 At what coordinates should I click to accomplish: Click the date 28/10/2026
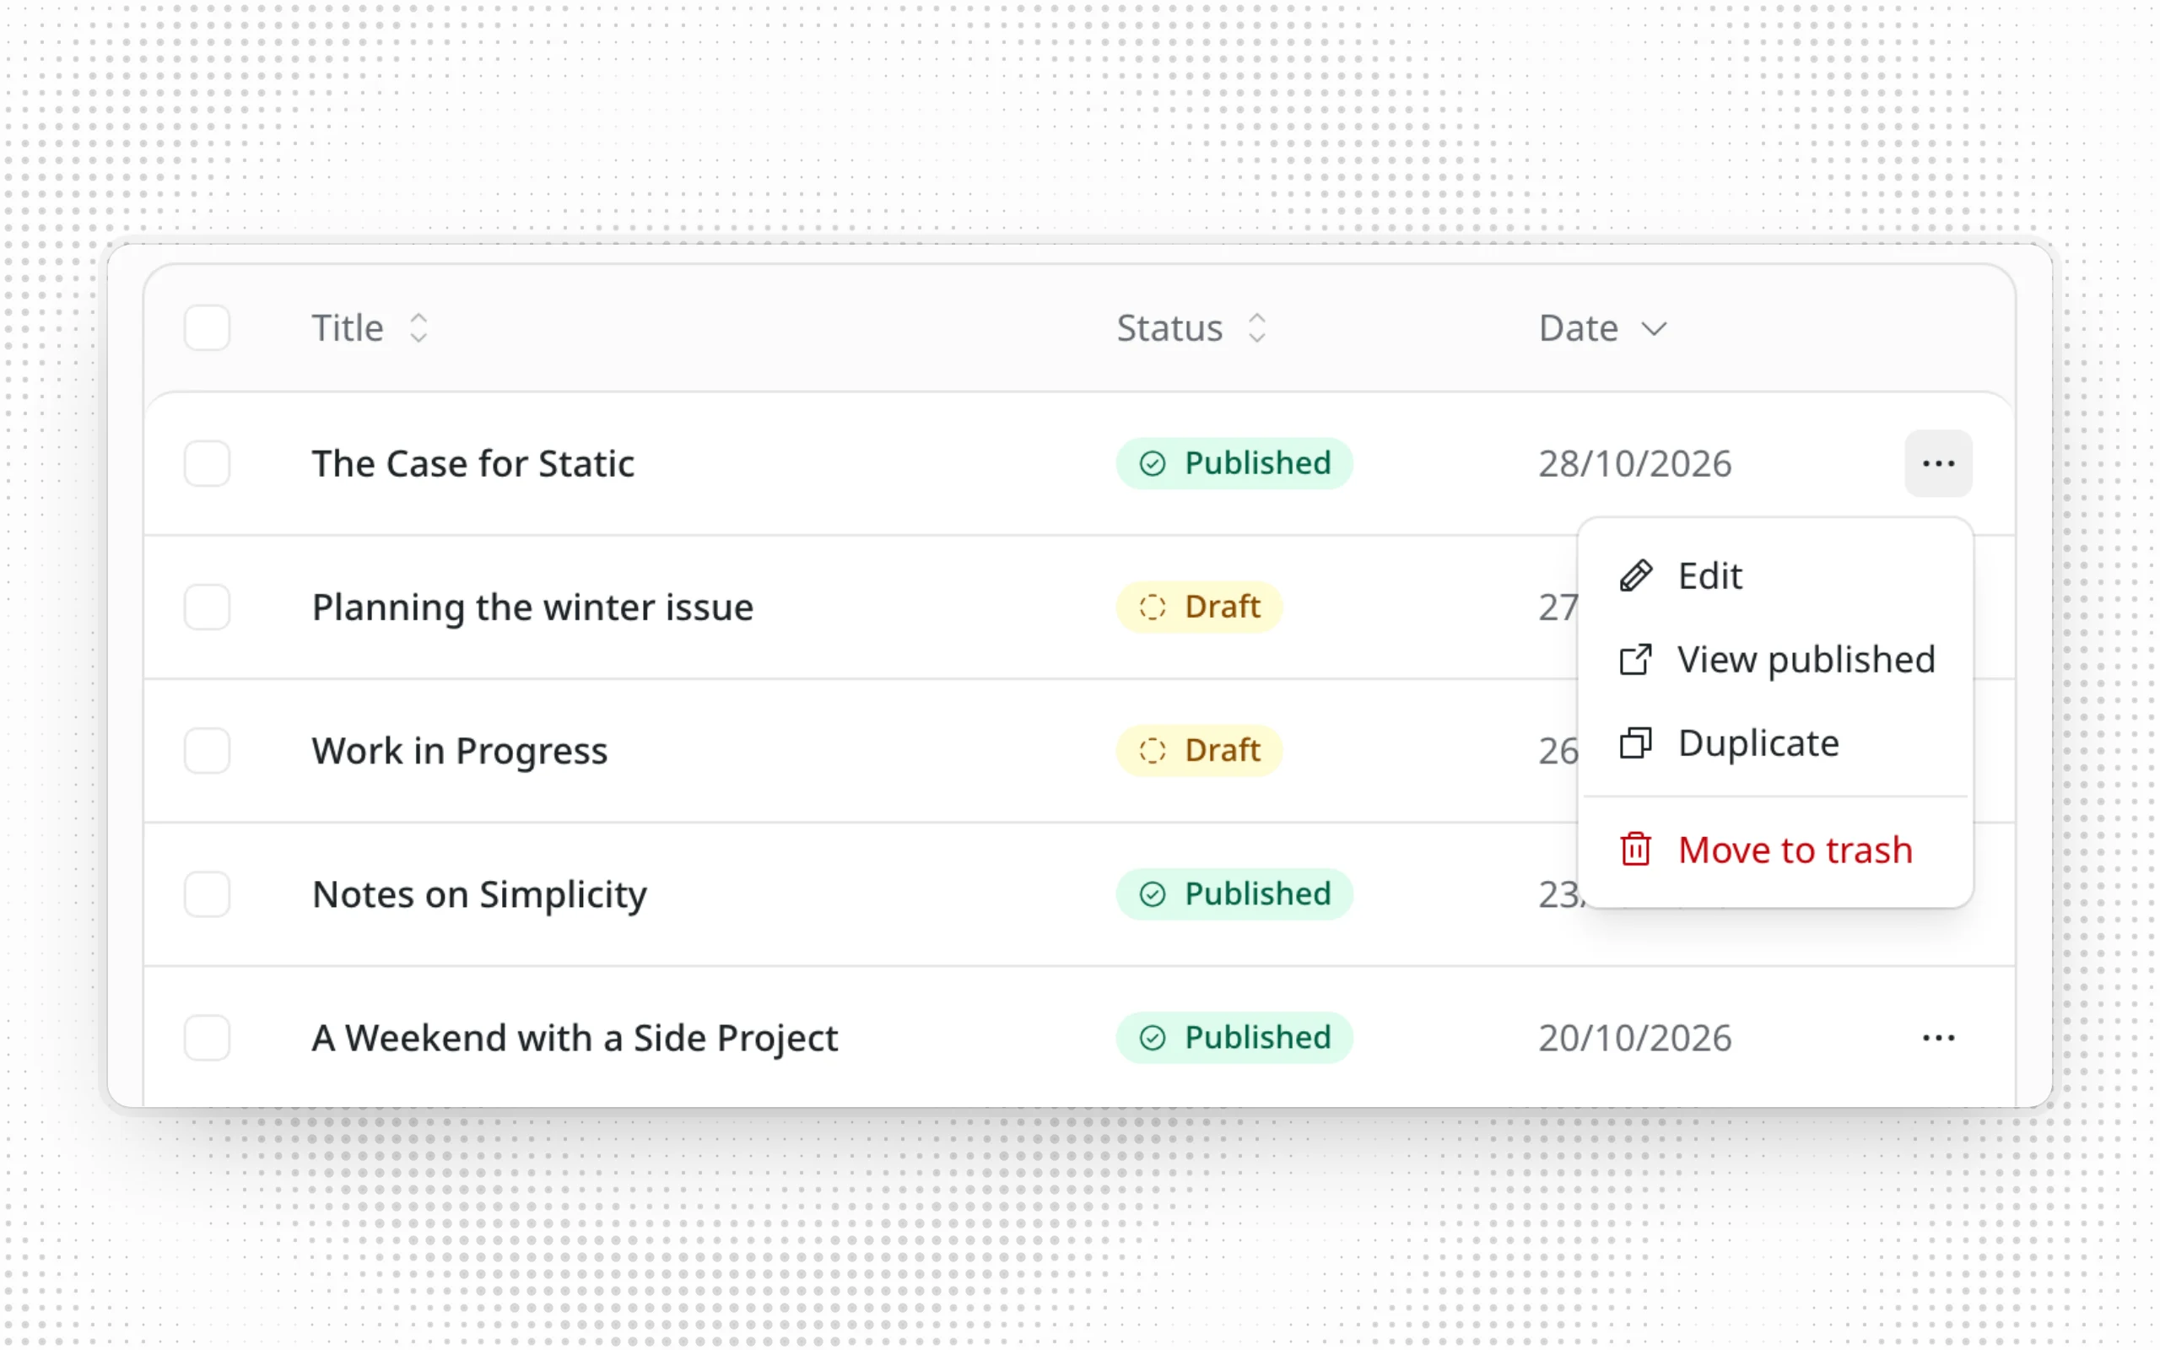1635,463
